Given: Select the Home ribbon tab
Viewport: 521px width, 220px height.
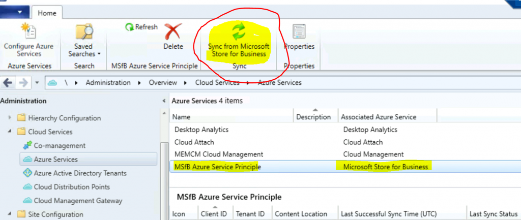Looking at the screenshot, I should tap(47, 13).
